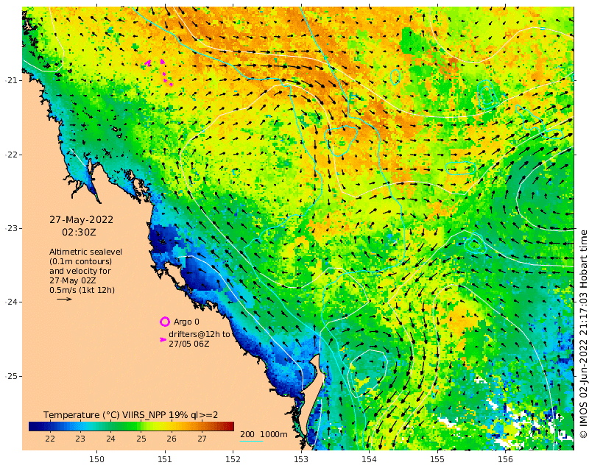Click the 'Temperature (°C) VIIRS_NPP 19% ql>=2' title
This screenshot has height=471, width=589.
coord(130,415)
